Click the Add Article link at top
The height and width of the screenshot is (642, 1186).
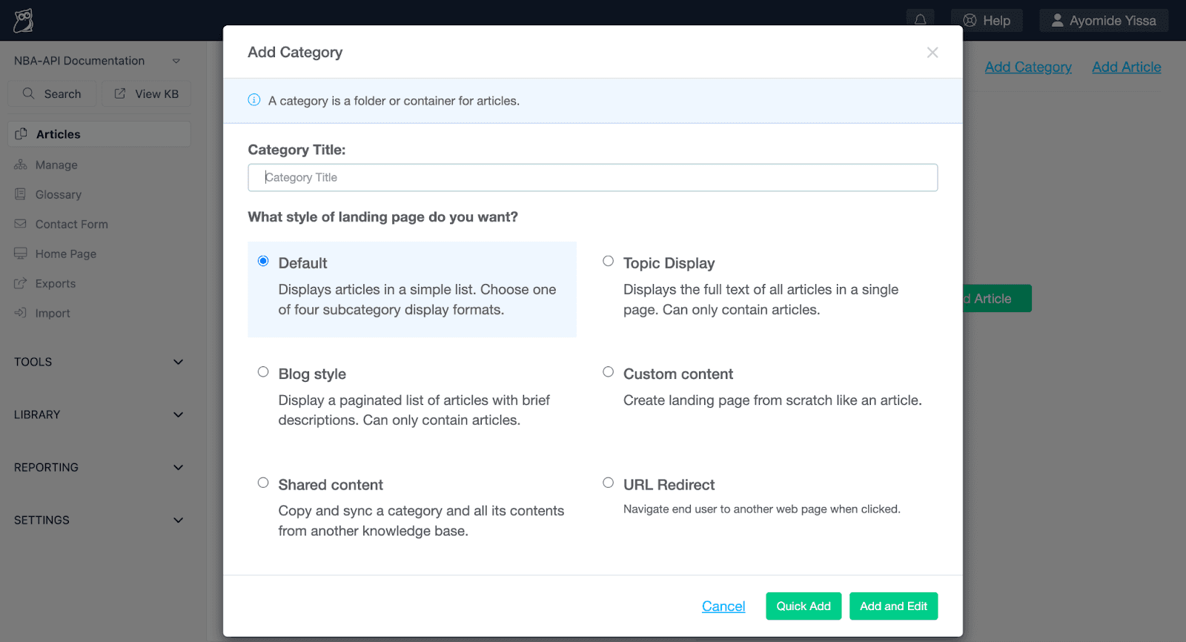tap(1126, 67)
